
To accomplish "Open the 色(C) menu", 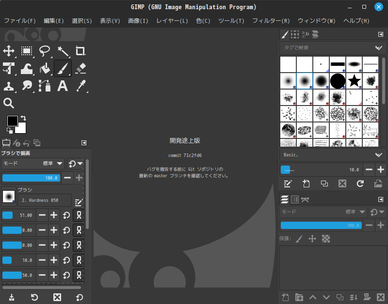I will pyautogui.click(x=203, y=21).
